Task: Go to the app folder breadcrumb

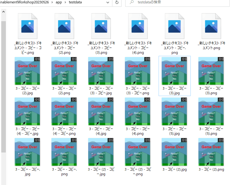Action: pos(59,2)
